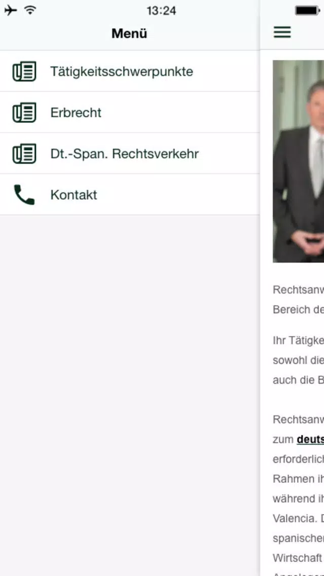
Task: Tap the Wi-Fi status icon
Action: click(x=30, y=10)
